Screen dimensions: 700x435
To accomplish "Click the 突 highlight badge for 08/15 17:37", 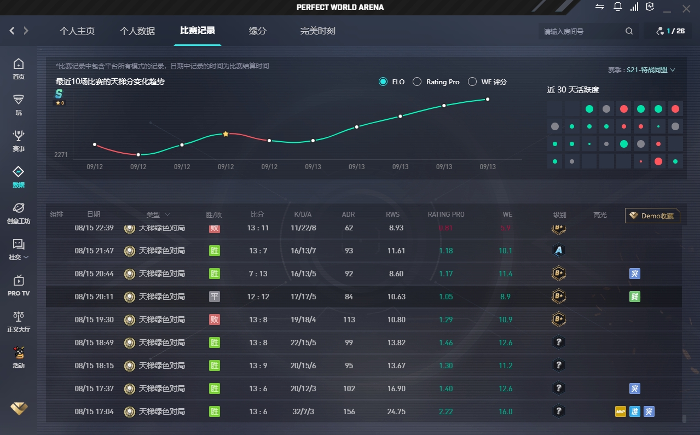I will (x=635, y=388).
